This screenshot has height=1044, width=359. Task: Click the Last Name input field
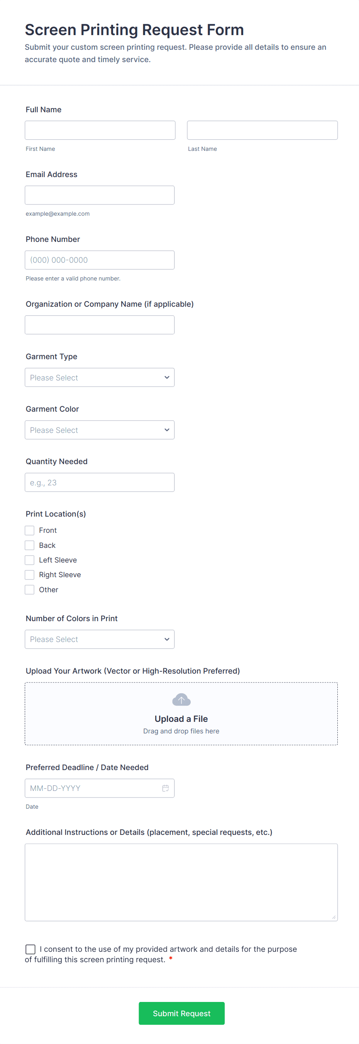262,130
